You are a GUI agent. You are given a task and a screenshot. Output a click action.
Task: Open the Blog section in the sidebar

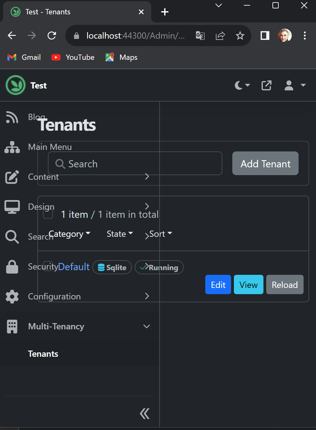click(x=12, y=117)
